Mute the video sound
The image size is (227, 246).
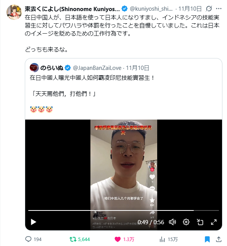172,222
